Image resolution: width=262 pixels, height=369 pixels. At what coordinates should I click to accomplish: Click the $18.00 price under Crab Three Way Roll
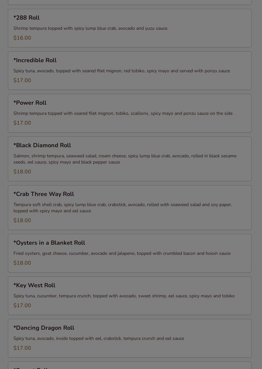pos(22,220)
